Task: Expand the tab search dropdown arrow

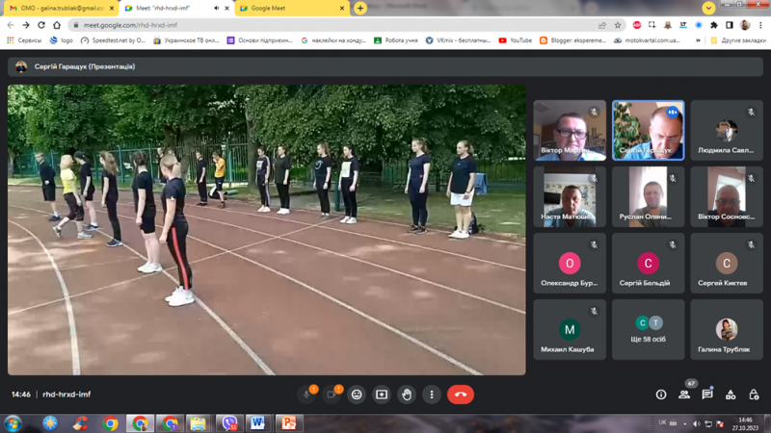Action: tap(708, 8)
